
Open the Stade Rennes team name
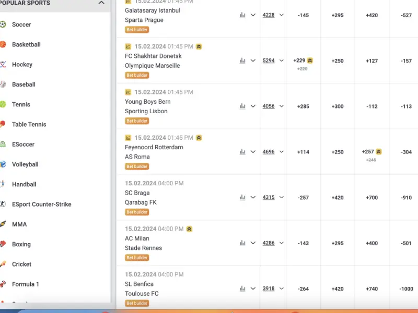(143, 248)
